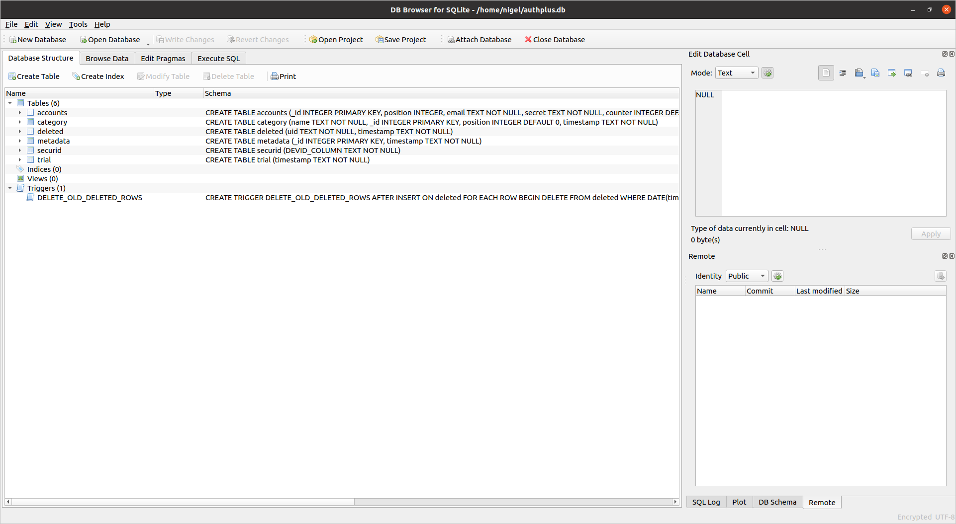This screenshot has height=524, width=956.
Task: Click the window with chain link icon
Action: (908, 73)
